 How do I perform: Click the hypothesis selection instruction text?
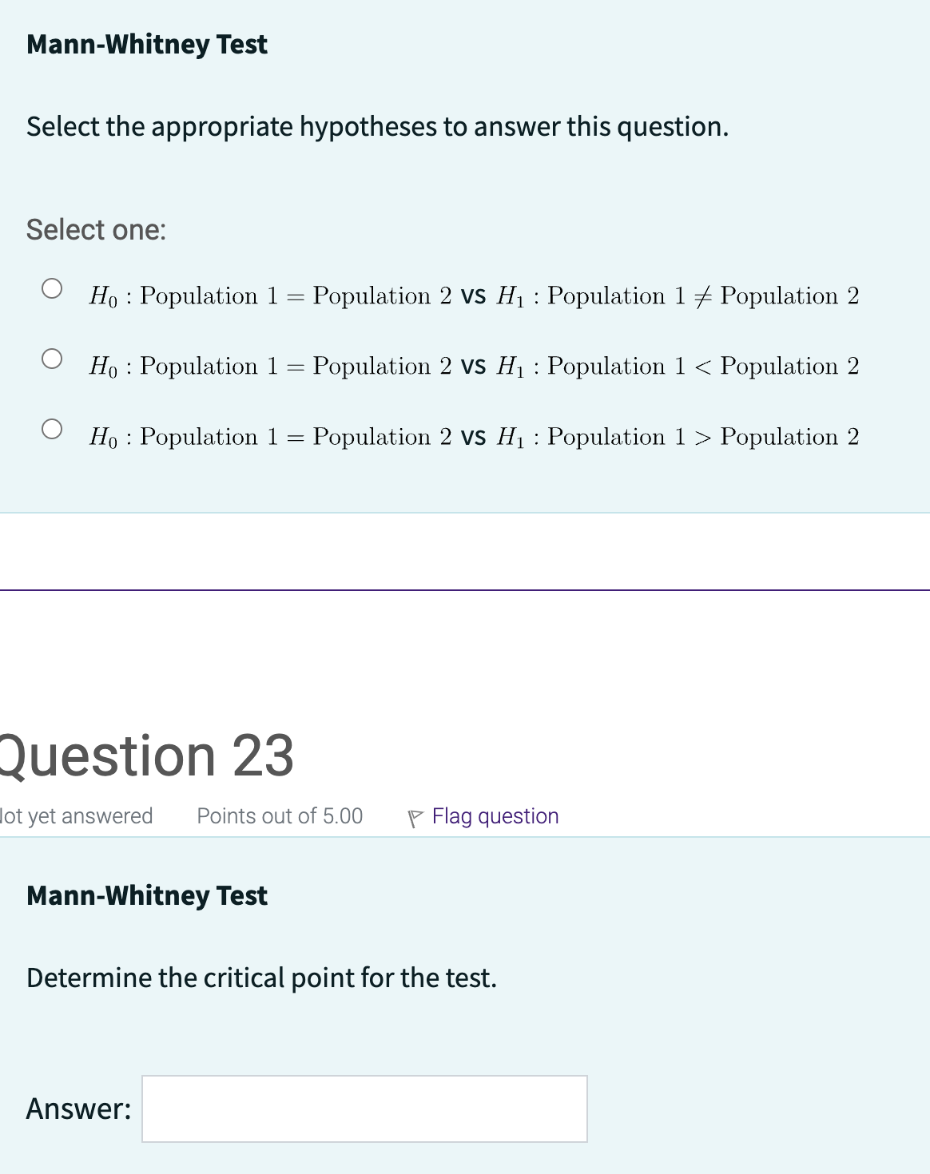[377, 125]
